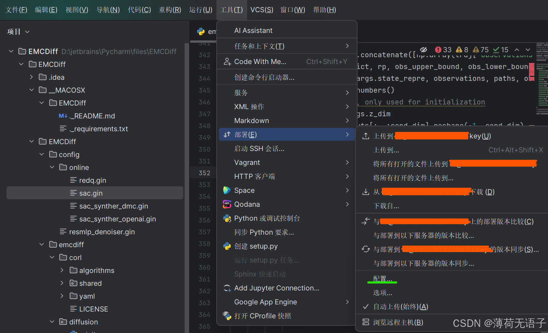The width and height of the screenshot is (548, 333).
Task: Click 选项... in the deployment submenu
Action: [383, 293]
